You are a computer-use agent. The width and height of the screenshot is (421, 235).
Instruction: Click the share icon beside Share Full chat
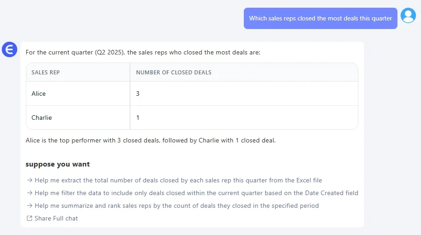coord(29,218)
